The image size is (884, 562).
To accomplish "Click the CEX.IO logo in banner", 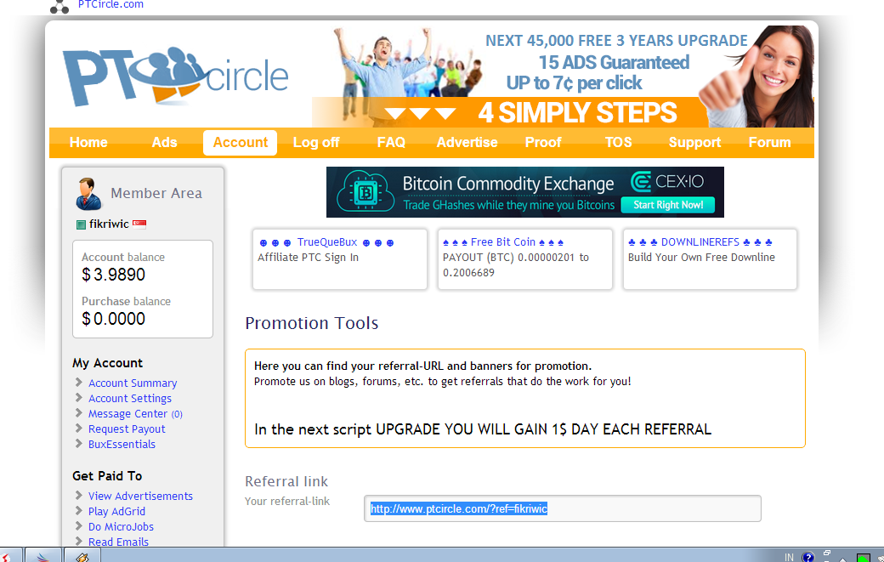I will point(667,181).
